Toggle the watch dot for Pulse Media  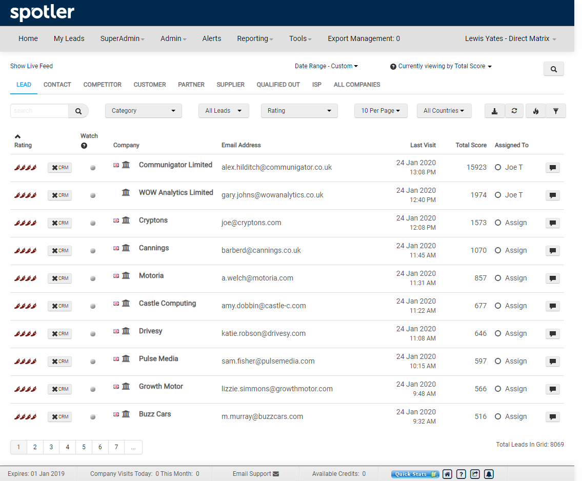click(93, 362)
